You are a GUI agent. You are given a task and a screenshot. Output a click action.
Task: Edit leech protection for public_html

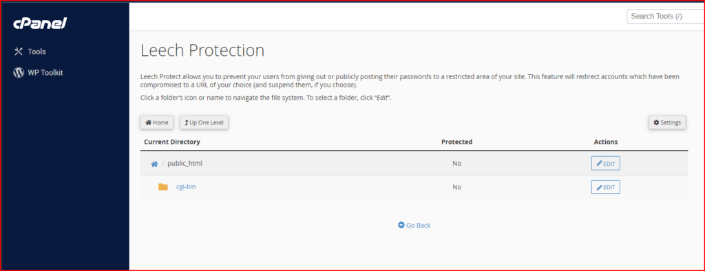point(605,164)
